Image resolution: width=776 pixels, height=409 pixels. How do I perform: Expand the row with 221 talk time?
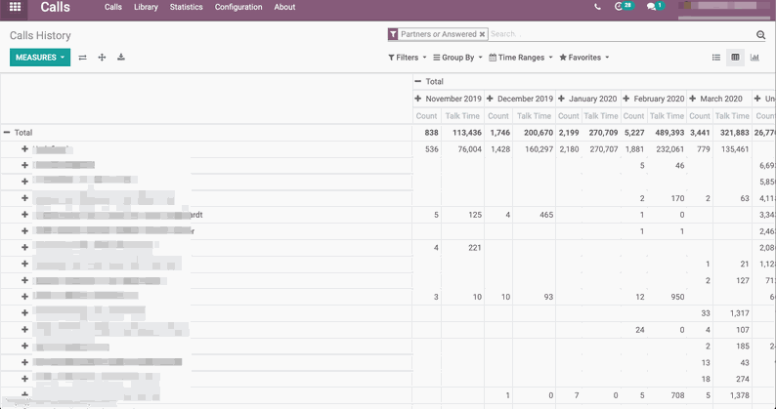[x=24, y=247]
